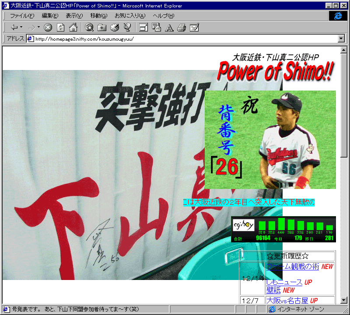The image size is (350, 315).
Task: Open the Search toolbar icon
Action: [x=89, y=28]
